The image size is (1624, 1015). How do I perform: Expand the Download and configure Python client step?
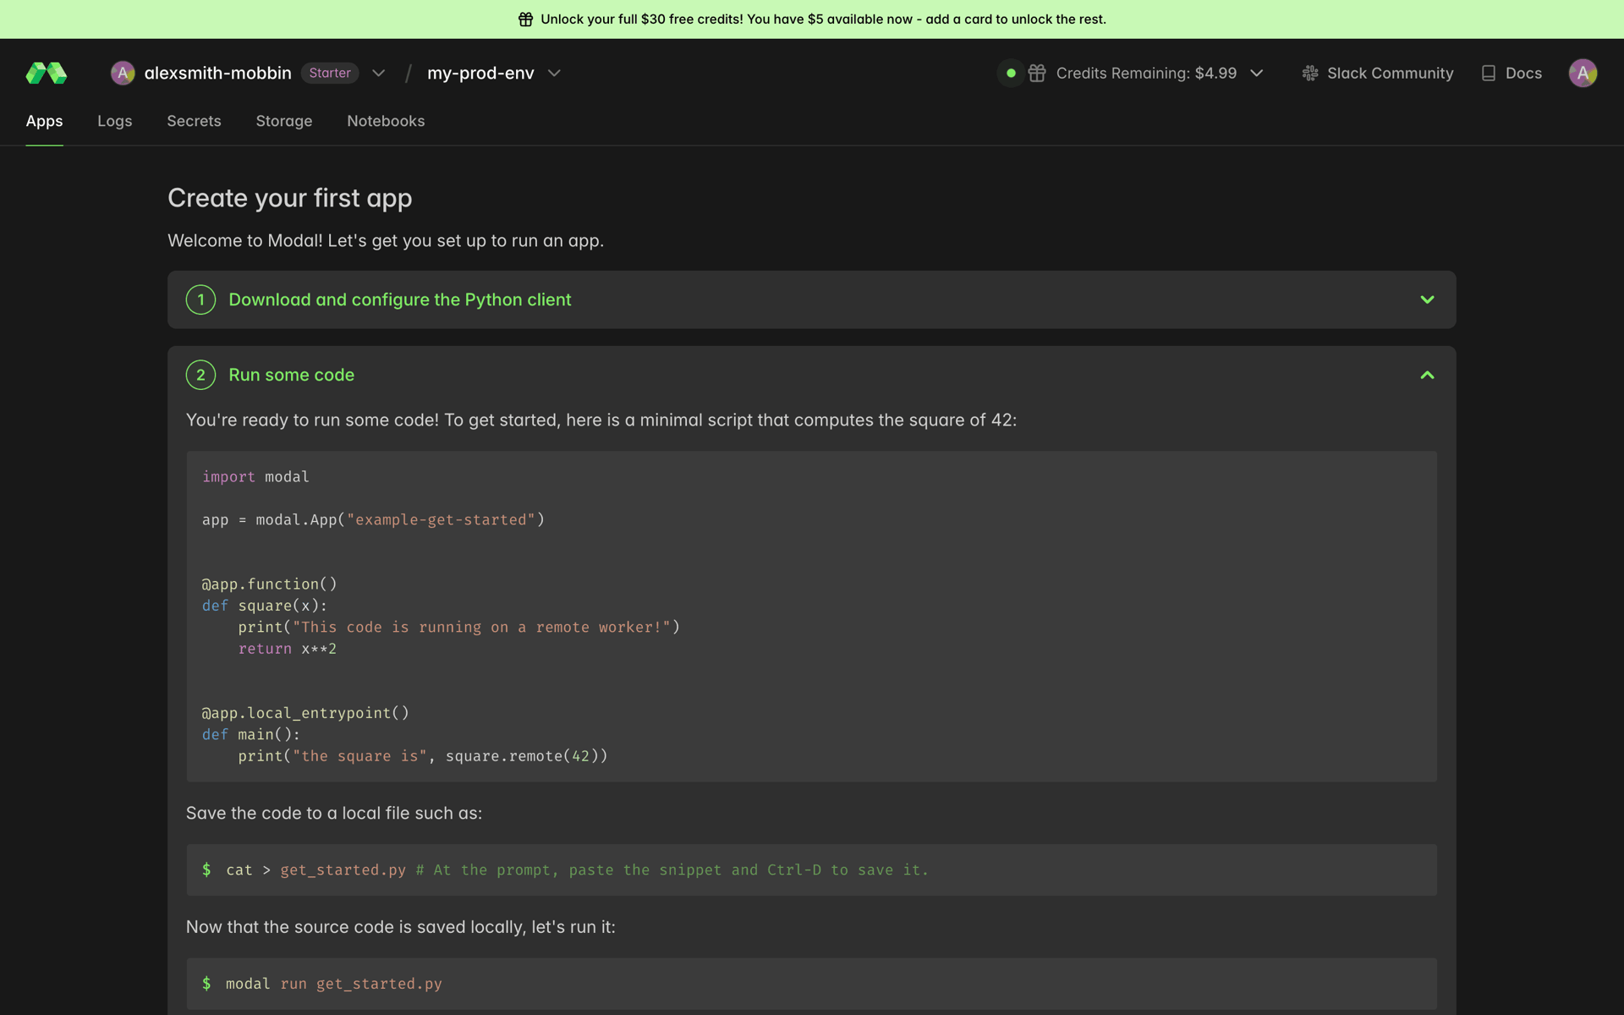pyautogui.click(x=1427, y=299)
